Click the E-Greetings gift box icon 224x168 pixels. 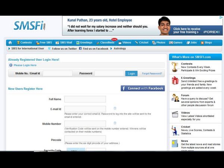click(175, 80)
